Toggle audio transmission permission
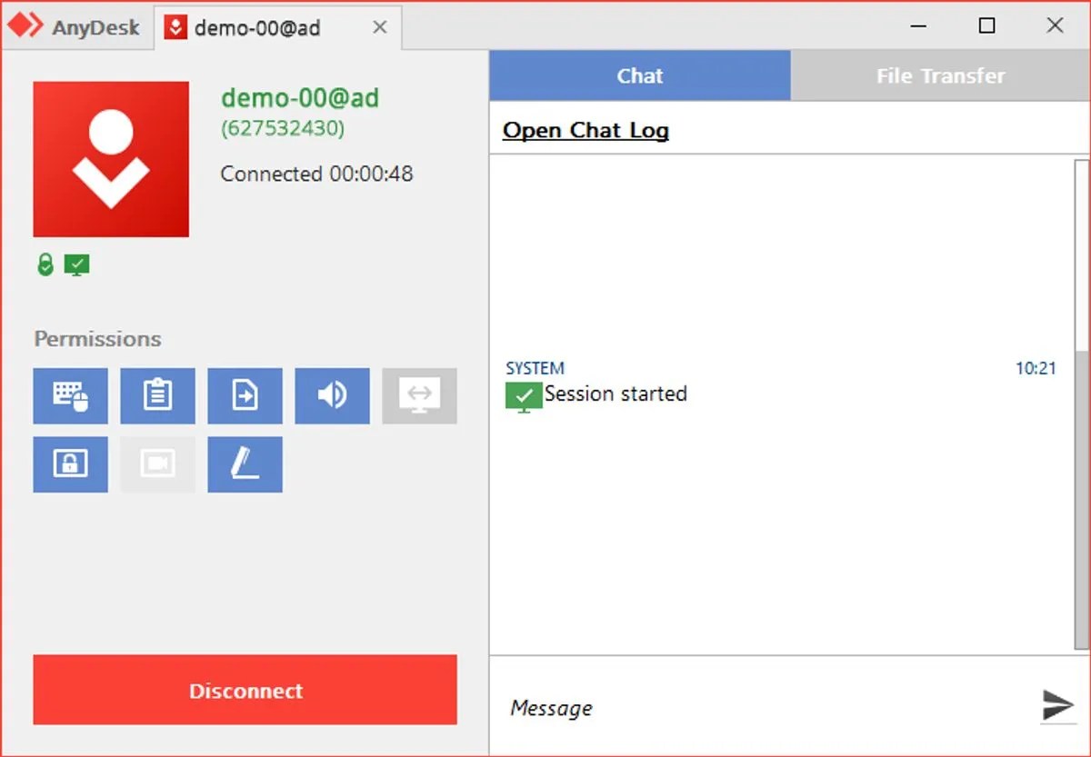Screen dimensions: 1091x757 coord(333,396)
